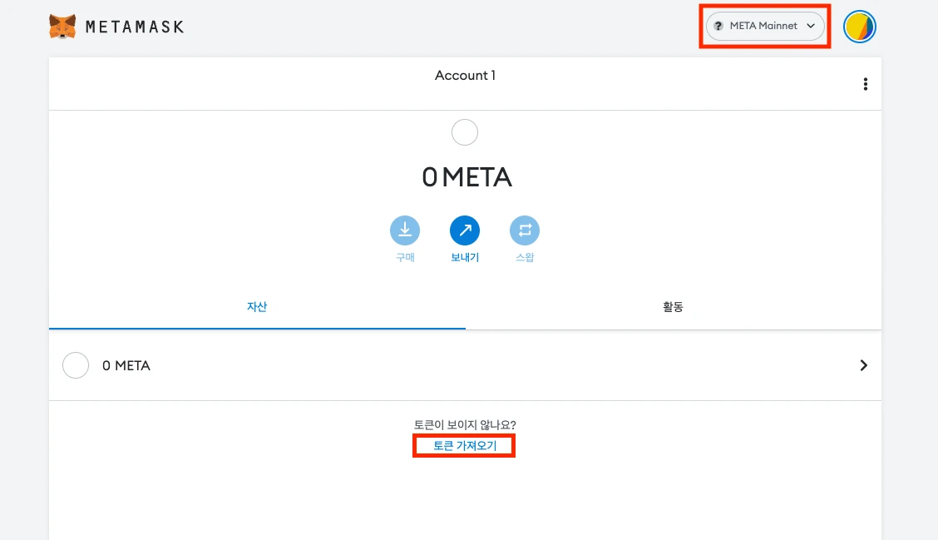Click the 스왑 swap icon
938x540 pixels.
point(525,230)
